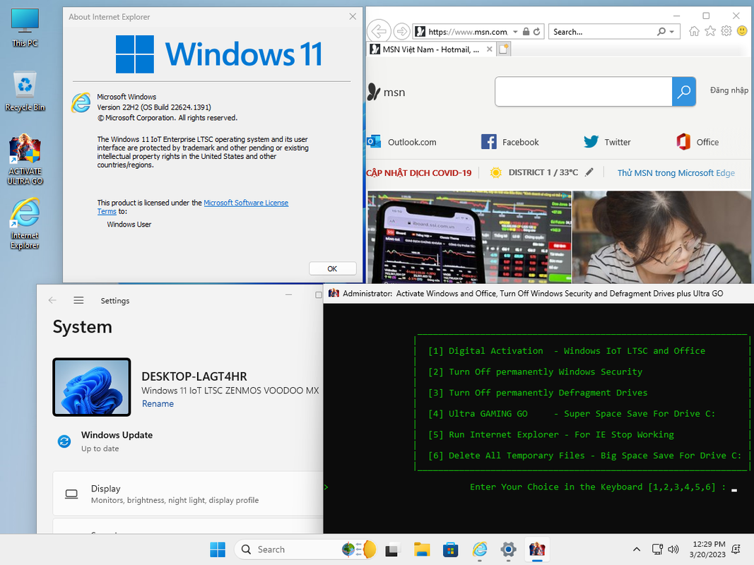754x565 pixels.
Task: Launch the ACTIVATE ULTRA GO shortcut
Action: [x=25, y=160]
